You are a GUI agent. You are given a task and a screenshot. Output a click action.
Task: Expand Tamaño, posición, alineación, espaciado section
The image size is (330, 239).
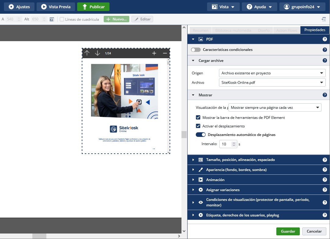240,160
